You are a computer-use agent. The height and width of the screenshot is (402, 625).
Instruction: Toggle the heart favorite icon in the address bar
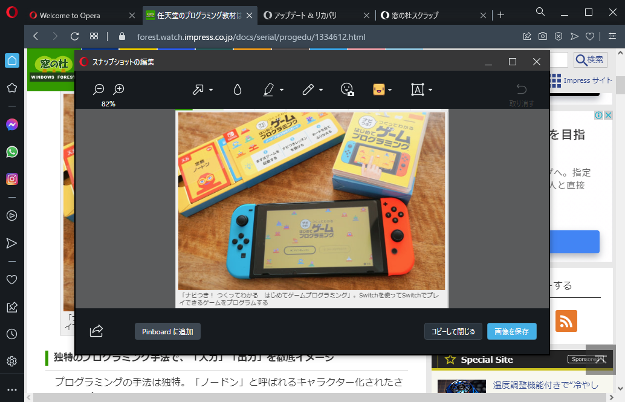click(589, 36)
